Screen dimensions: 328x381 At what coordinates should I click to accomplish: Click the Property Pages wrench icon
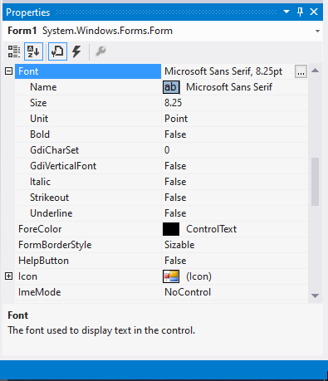100,51
